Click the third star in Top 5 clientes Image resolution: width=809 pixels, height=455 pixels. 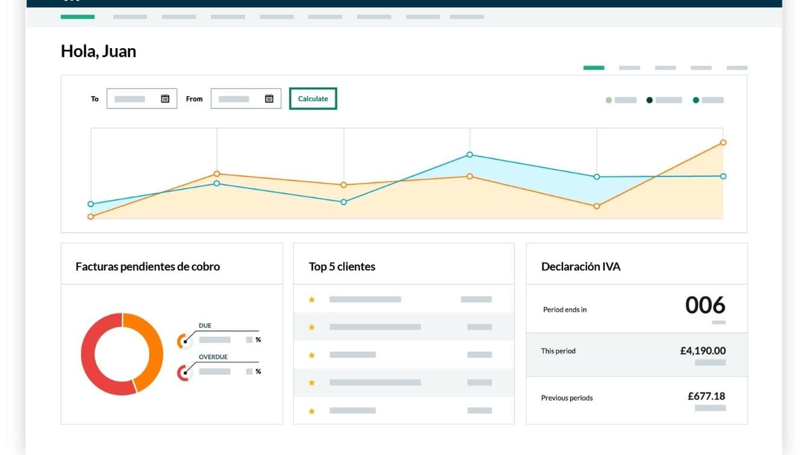tap(312, 355)
